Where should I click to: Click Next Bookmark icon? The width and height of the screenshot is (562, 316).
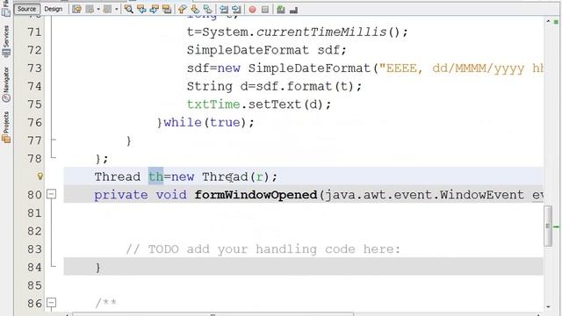point(195,10)
